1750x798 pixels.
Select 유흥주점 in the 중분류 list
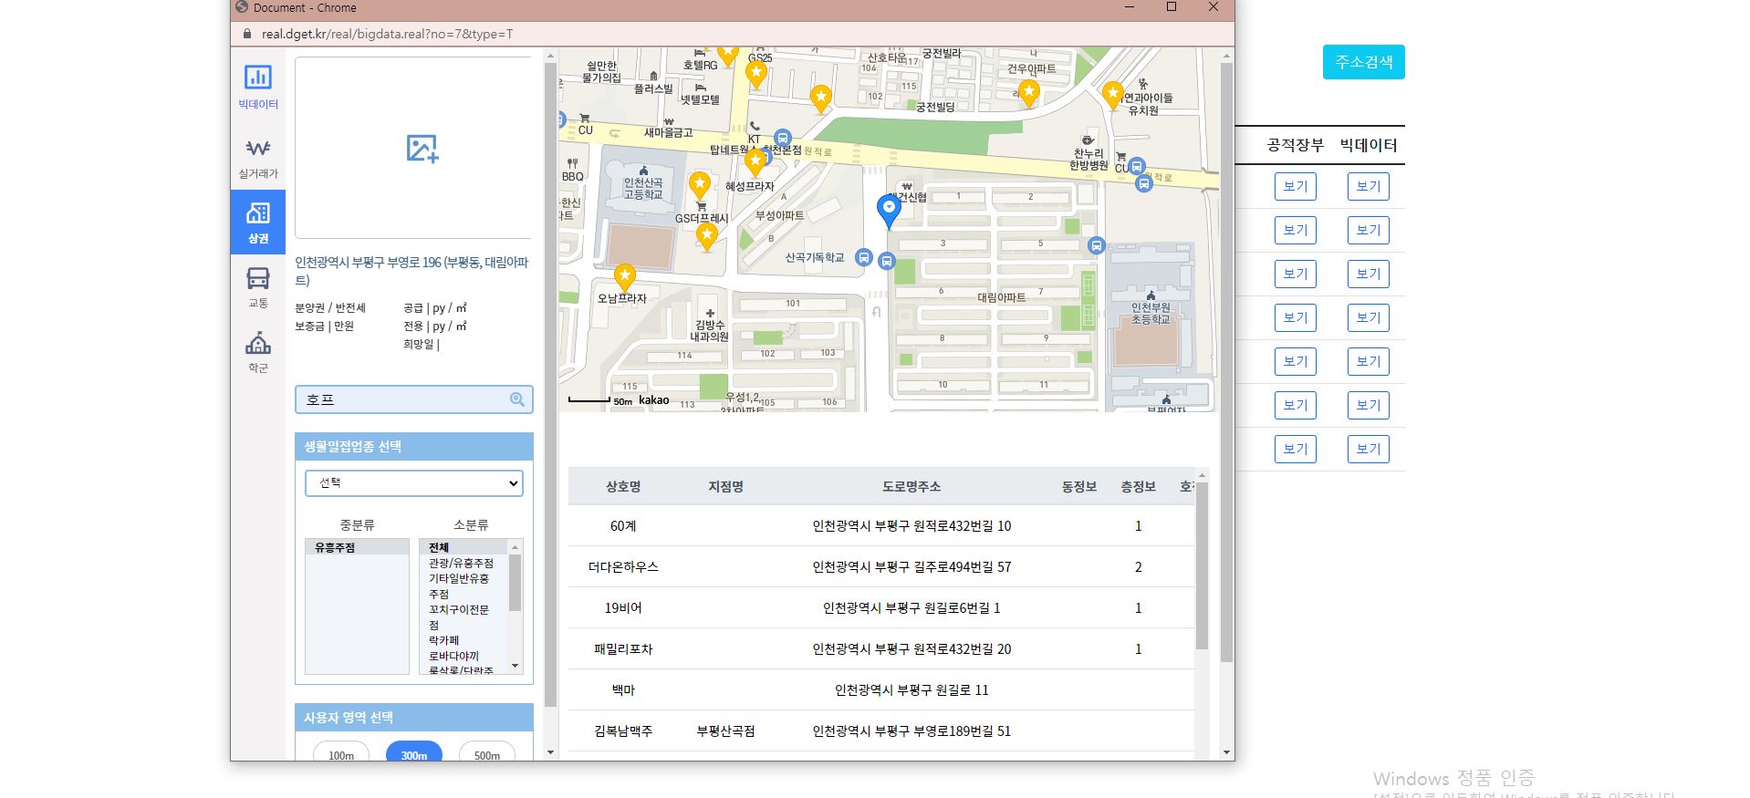(335, 547)
